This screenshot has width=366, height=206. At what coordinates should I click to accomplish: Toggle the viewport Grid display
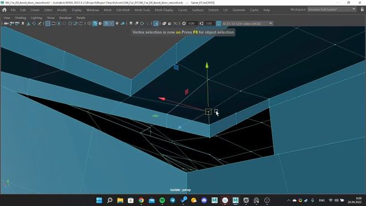[x=47, y=23]
